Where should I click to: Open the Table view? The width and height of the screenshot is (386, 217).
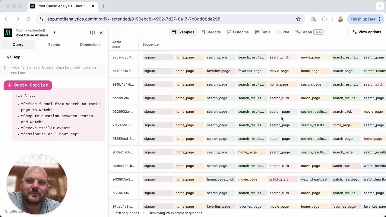(263, 32)
